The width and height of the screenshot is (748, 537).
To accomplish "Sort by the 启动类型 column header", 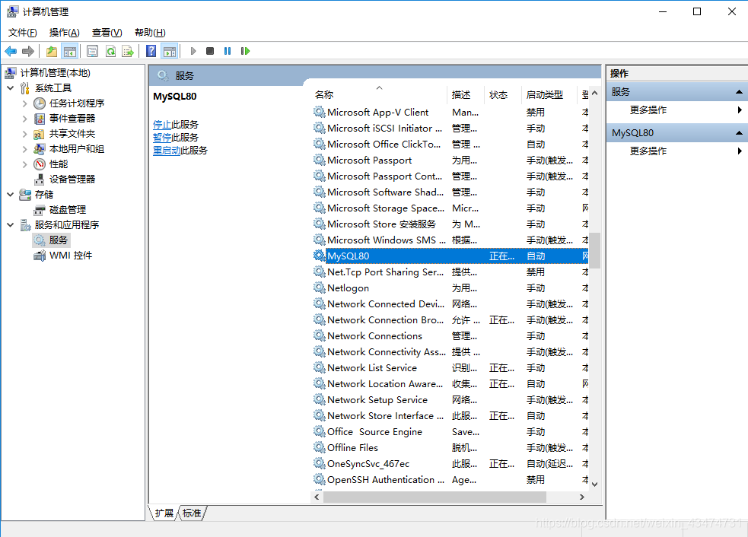I will coord(549,94).
